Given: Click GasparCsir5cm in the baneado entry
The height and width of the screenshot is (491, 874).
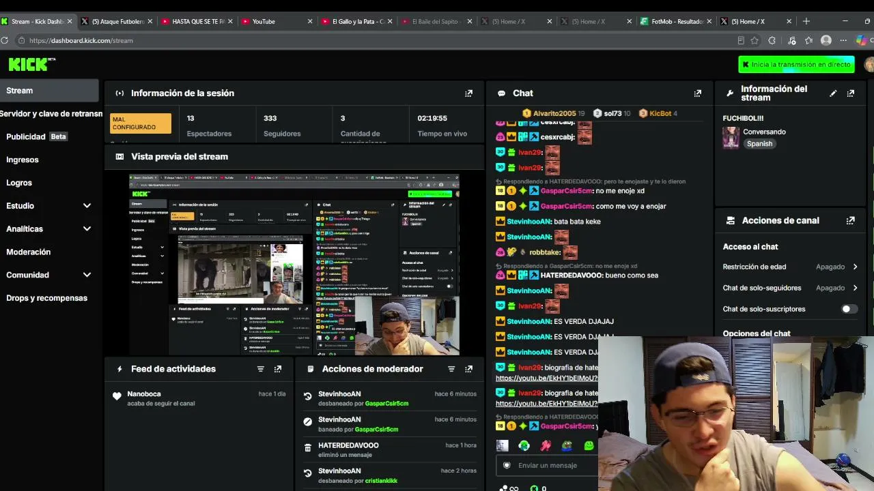Looking at the screenshot, I should tap(376, 429).
